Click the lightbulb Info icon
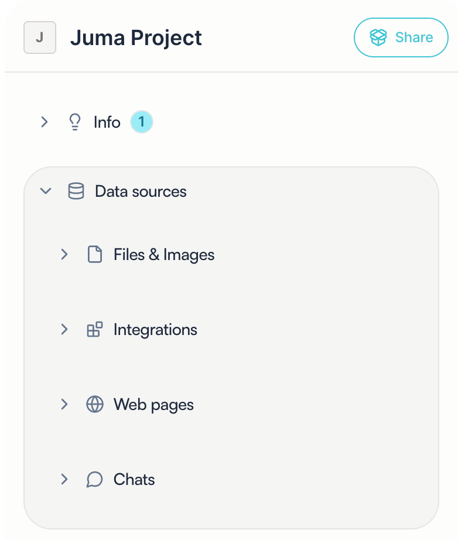The image size is (458, 540). pos(74,122)
